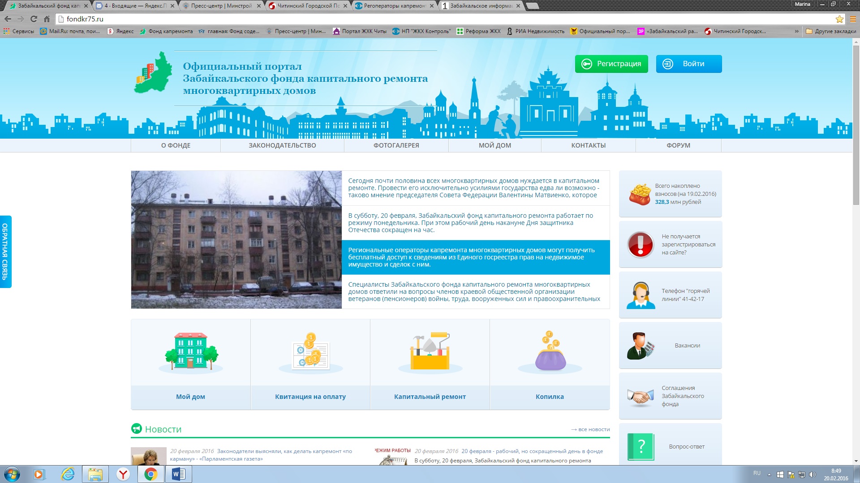Switch to Входящие Яндекс tab
Image resolution: width=860 pixels, height=483 pixels.
pos(134,6)
